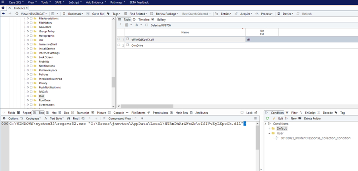Open the Add Evidence menu
This screenshot has height=171, width=358.
96,2
